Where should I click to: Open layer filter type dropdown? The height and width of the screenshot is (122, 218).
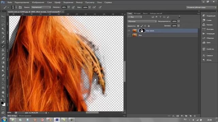[x=135, y=17]
